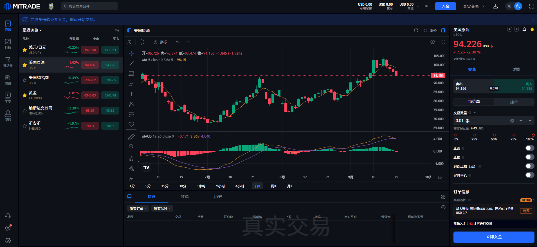Refresh the US crude oil chart
The width and height of the screenshot is (537, 247).
pyautogui.click(x=416, y=30)
